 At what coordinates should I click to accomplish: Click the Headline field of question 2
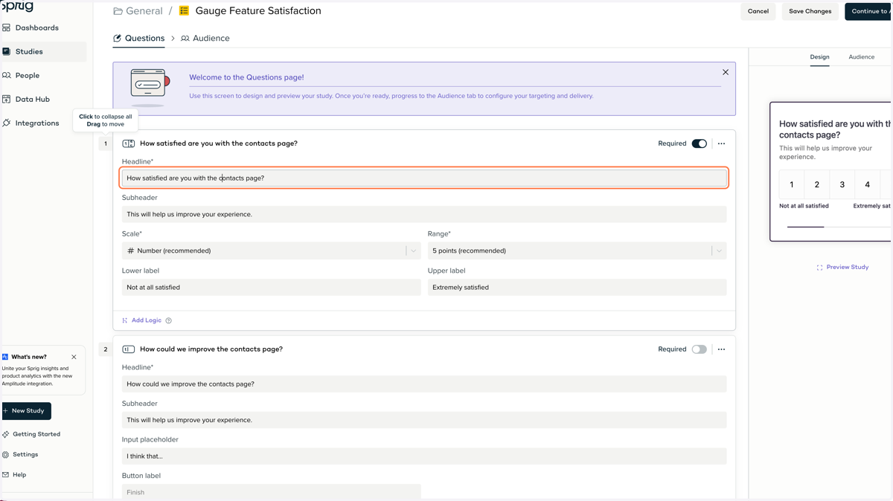point(424,384)
